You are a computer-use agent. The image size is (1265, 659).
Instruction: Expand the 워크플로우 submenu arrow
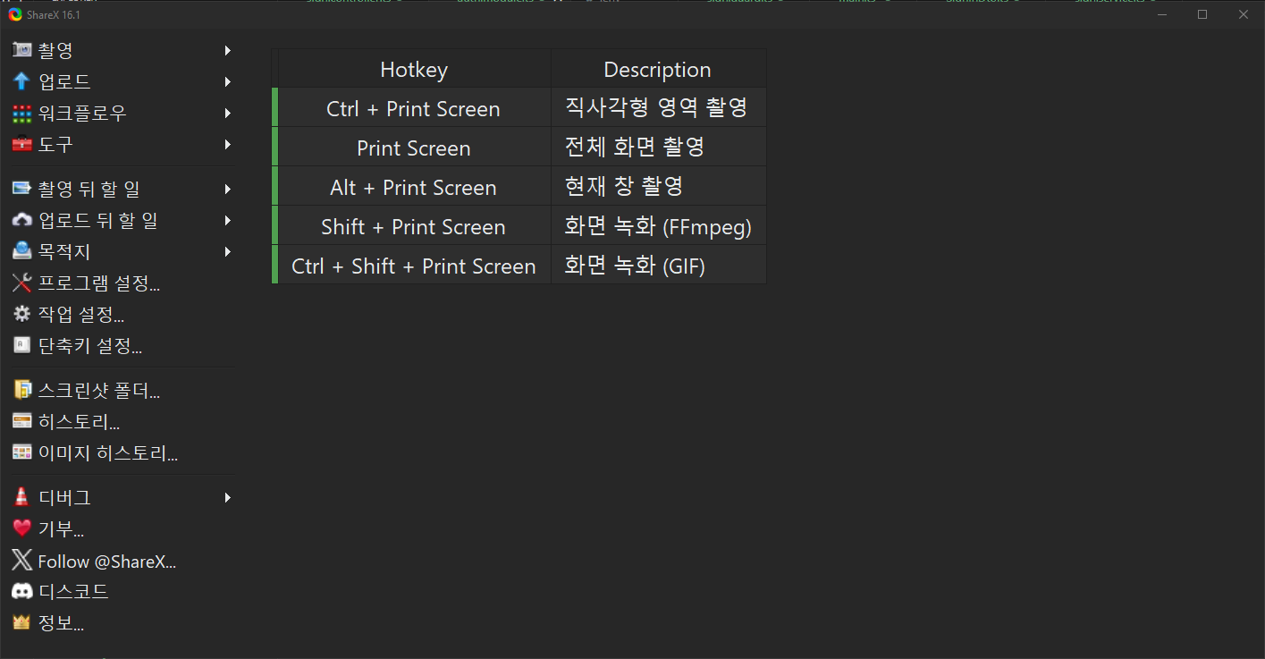point(228,114)
